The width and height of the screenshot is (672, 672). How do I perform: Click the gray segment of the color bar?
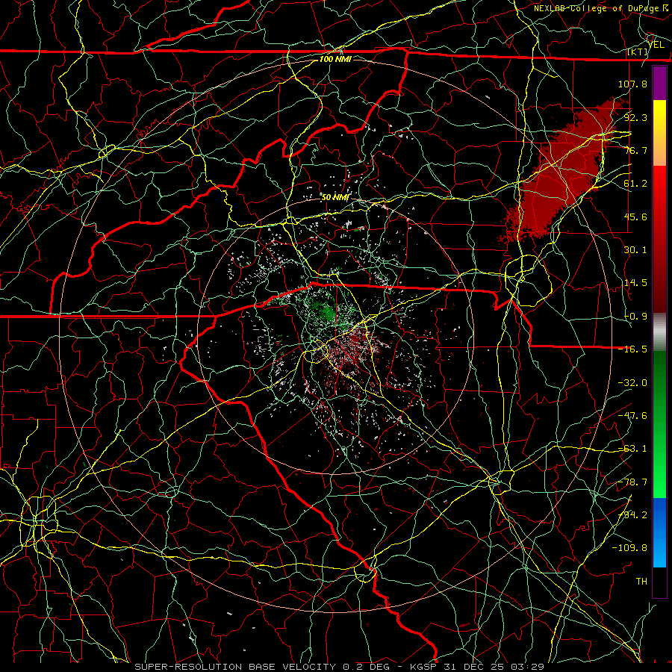pyautogui.click(x=659, y=332)
